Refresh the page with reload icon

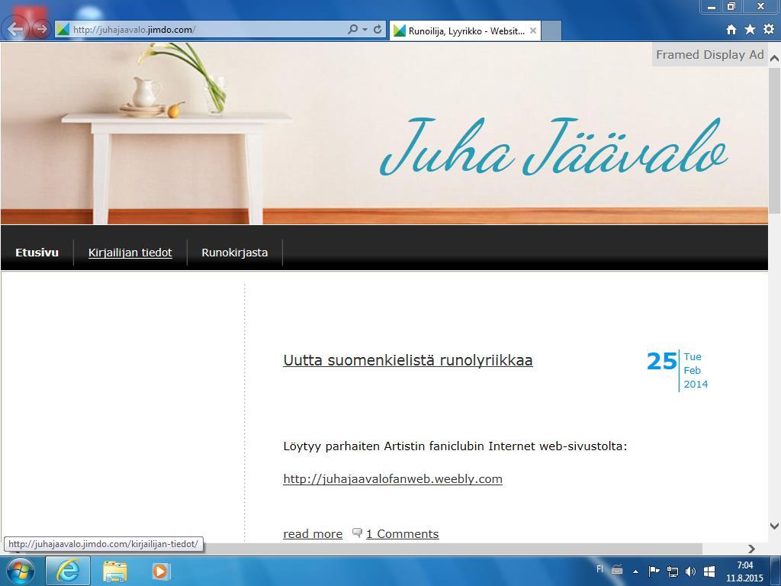378,30
